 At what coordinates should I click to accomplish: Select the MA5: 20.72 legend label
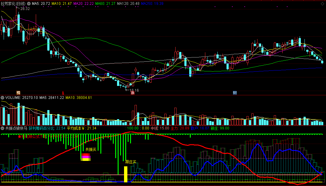[x=41, y=4]
